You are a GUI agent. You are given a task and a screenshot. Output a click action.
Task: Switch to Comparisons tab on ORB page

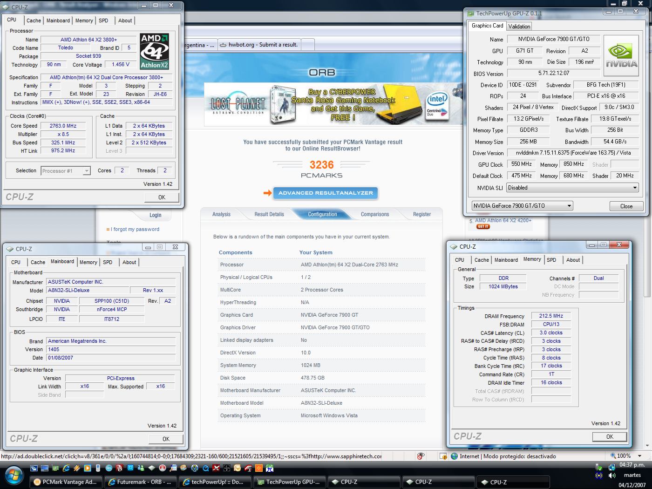coord(374,214)
